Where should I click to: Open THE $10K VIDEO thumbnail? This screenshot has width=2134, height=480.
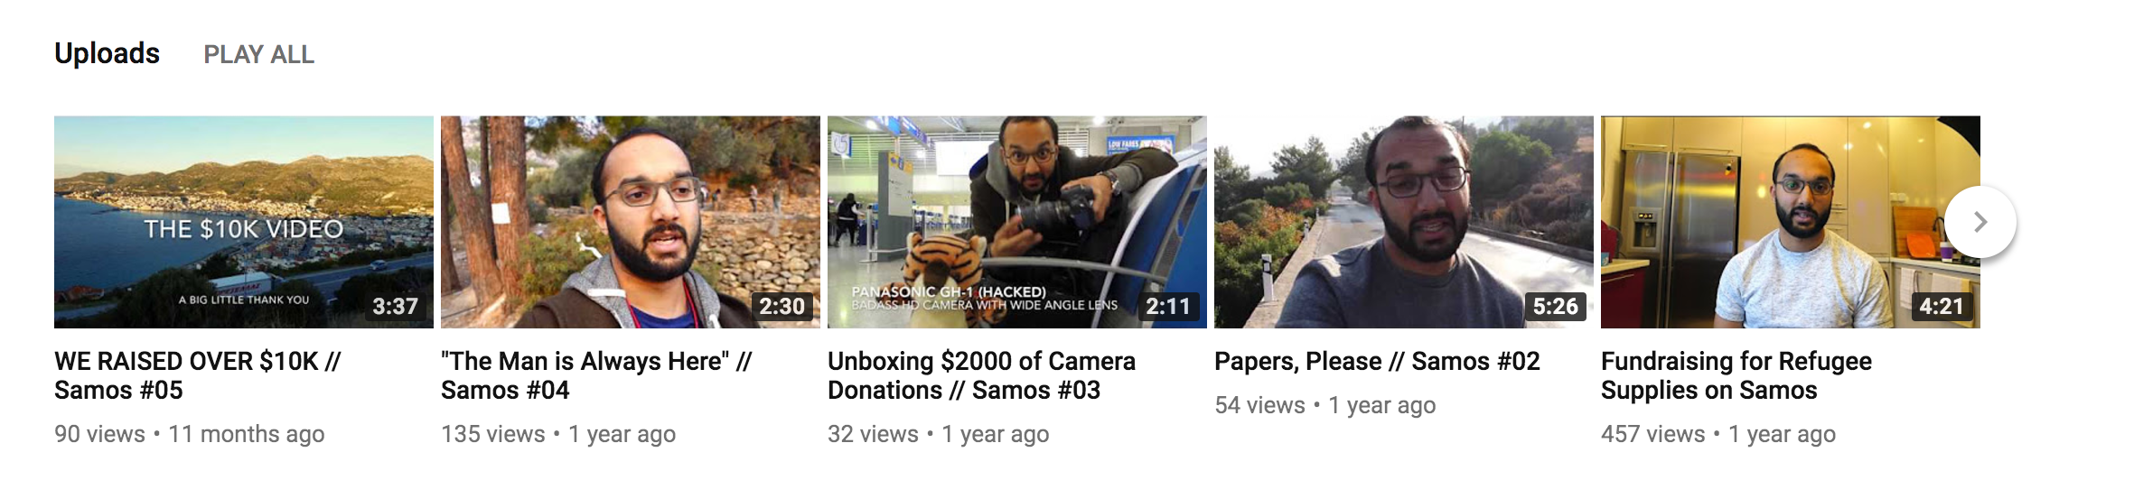(x=244, y=222)
